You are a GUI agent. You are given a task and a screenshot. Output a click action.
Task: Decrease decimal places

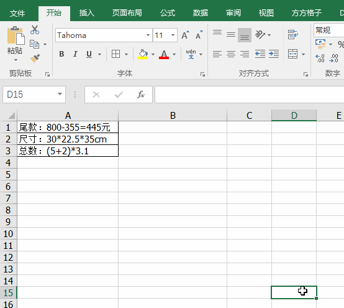tap(333, 58)
